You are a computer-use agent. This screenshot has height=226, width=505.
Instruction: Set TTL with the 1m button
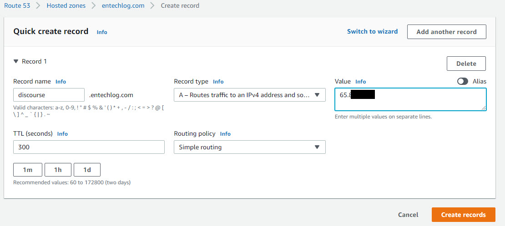(28, 170)
